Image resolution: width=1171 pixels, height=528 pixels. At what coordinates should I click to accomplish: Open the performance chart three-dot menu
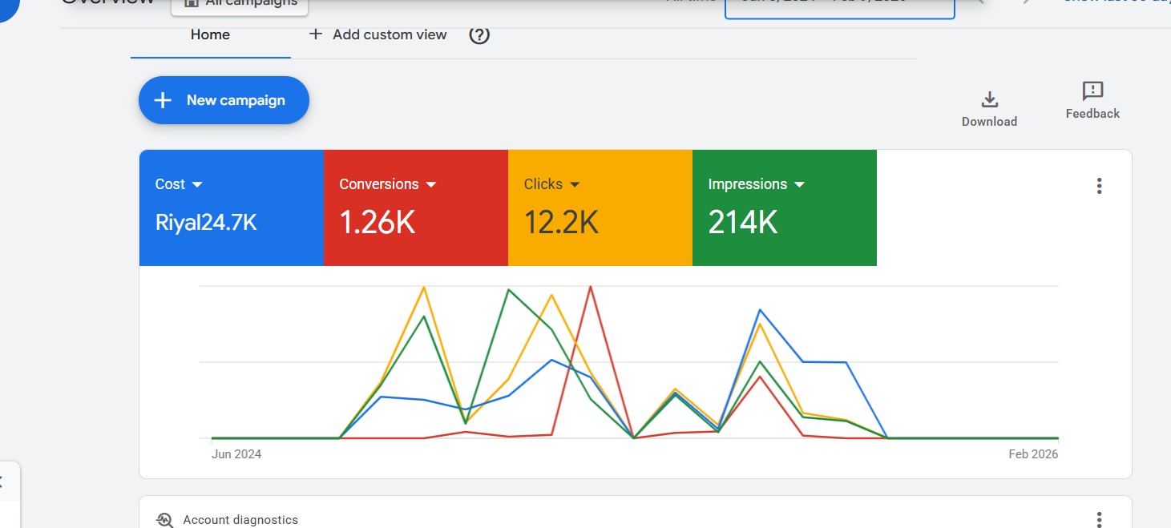pyautogui.click(x=1099, y=186)
